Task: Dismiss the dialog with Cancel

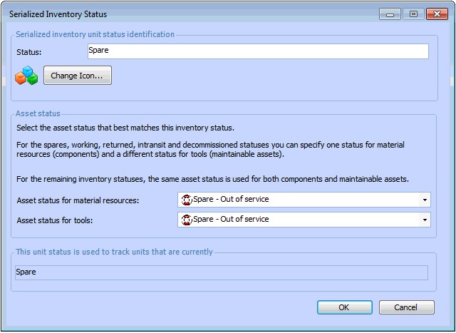Action: coord(407,307)
